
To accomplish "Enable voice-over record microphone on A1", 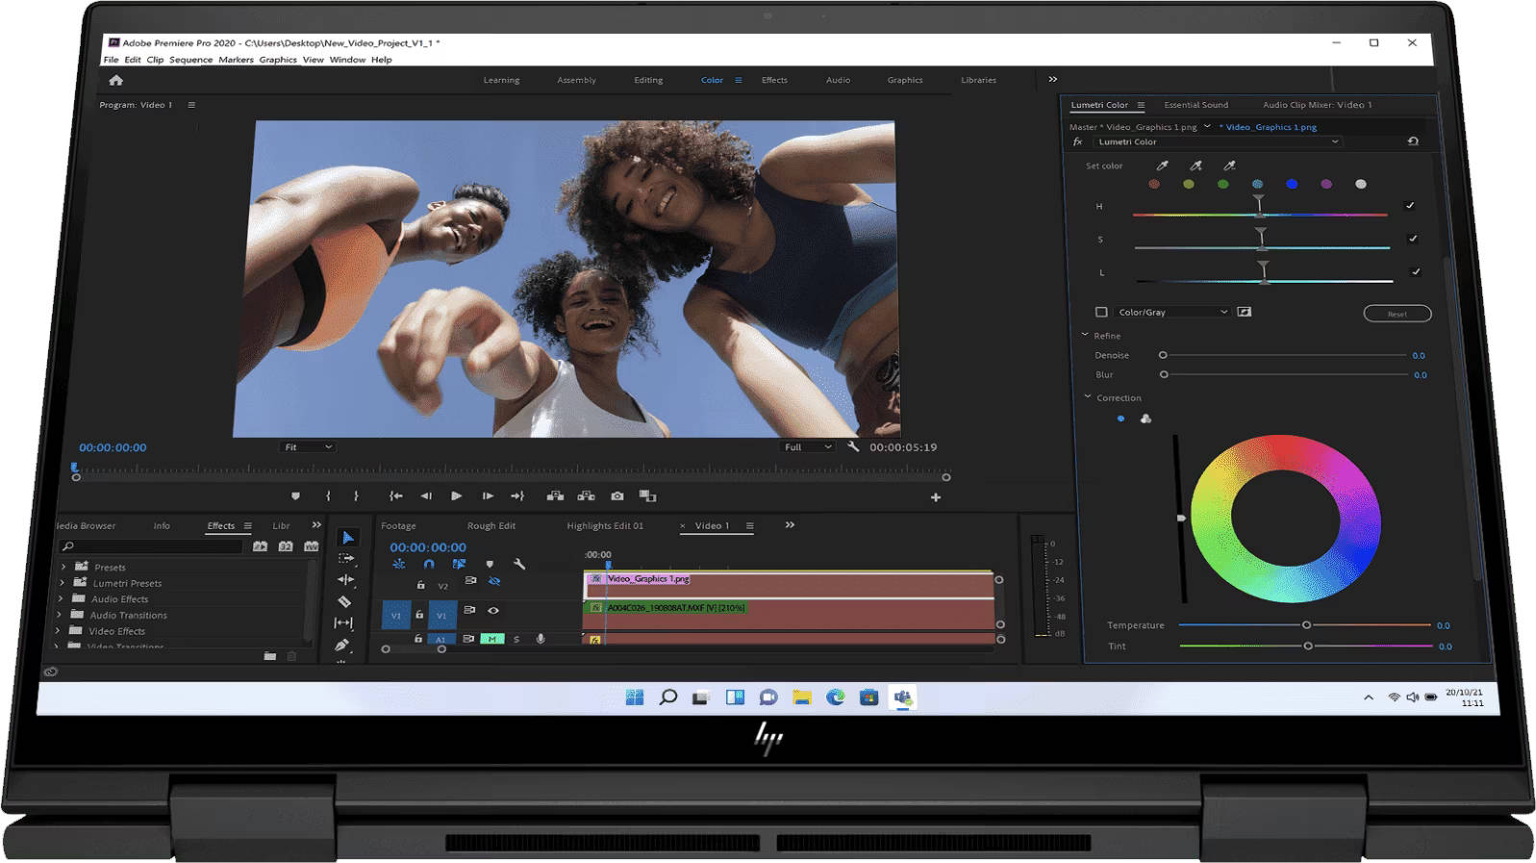I will [541, 639].
